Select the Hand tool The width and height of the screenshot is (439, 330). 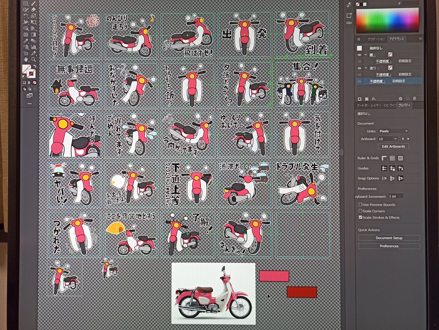point(26,59)
